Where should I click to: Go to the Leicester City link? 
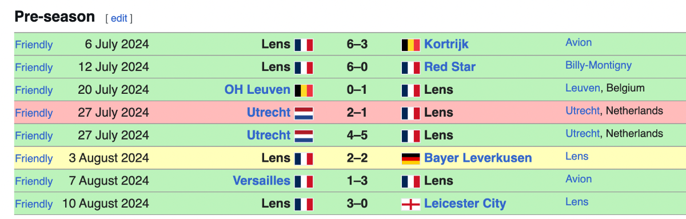tap(465, 204)
